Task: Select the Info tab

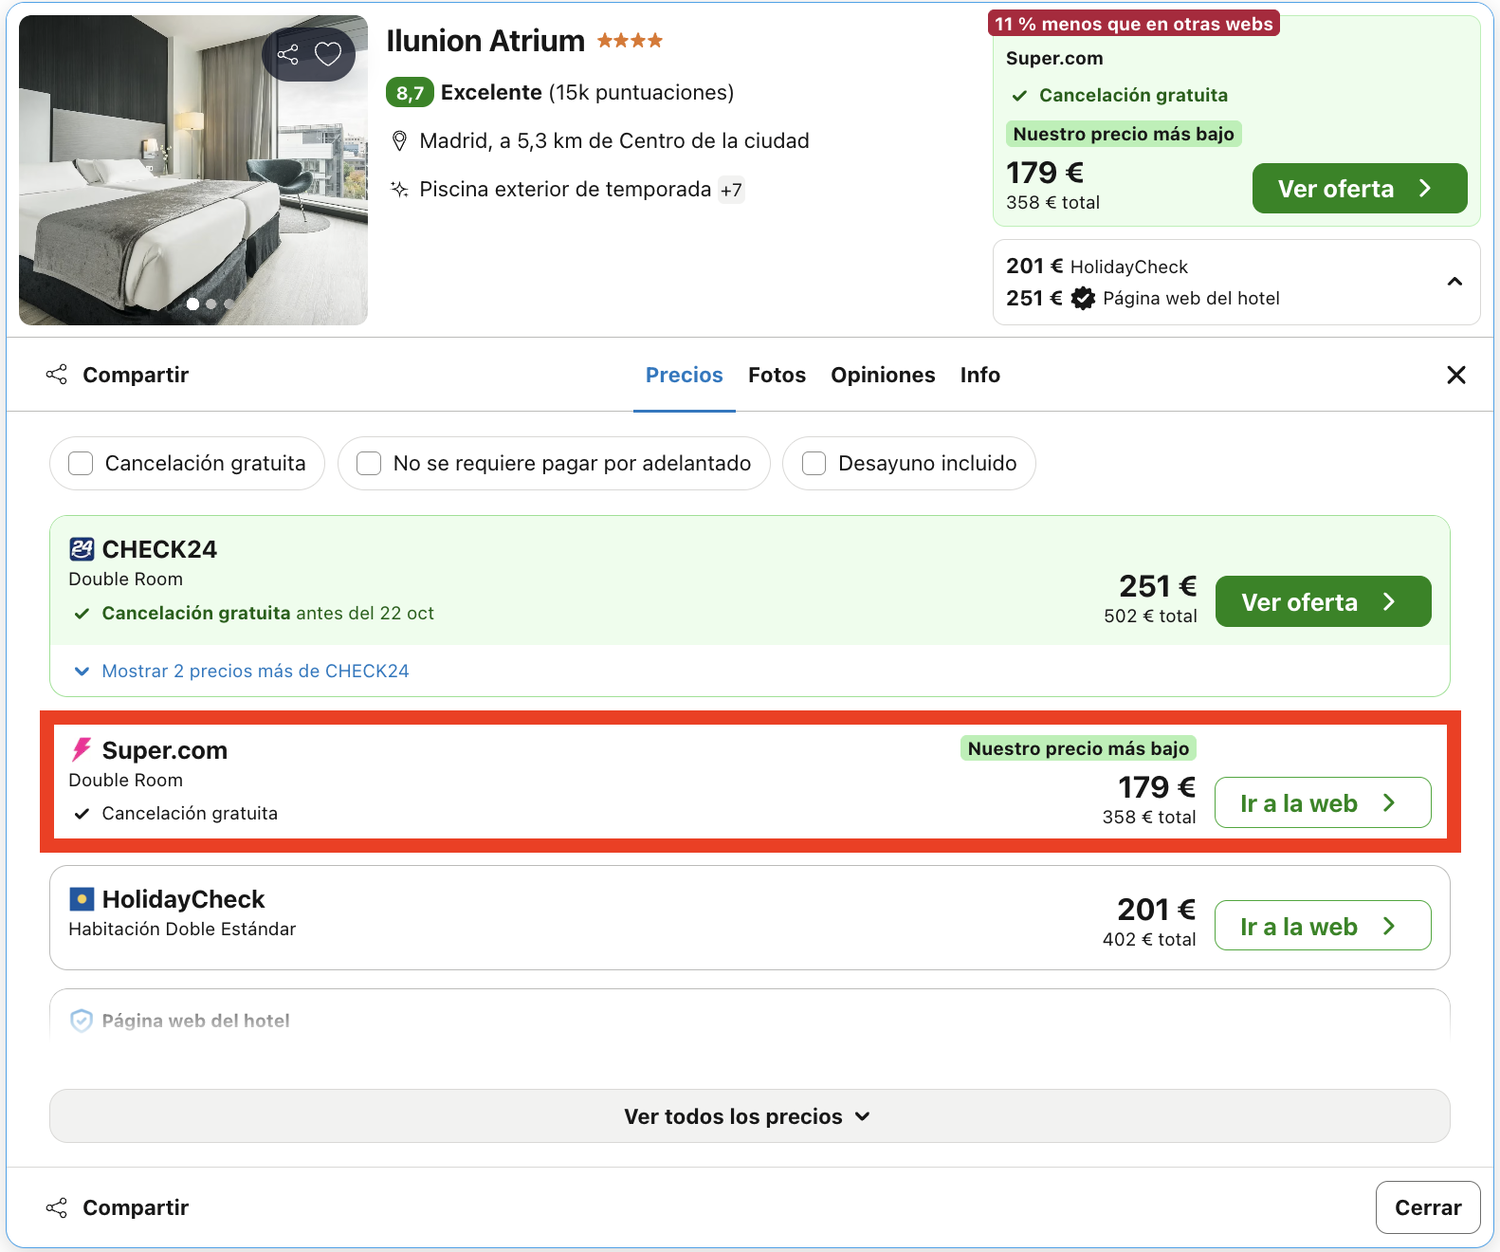Action: point(979,375)
